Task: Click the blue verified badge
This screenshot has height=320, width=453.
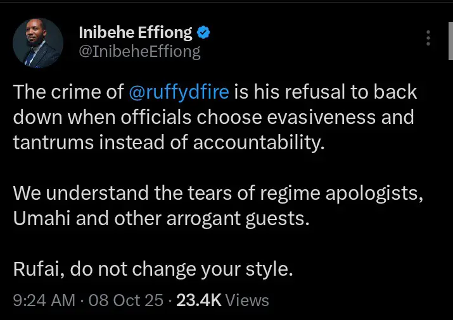Action: pyautogui.click(x=203, y=32)
